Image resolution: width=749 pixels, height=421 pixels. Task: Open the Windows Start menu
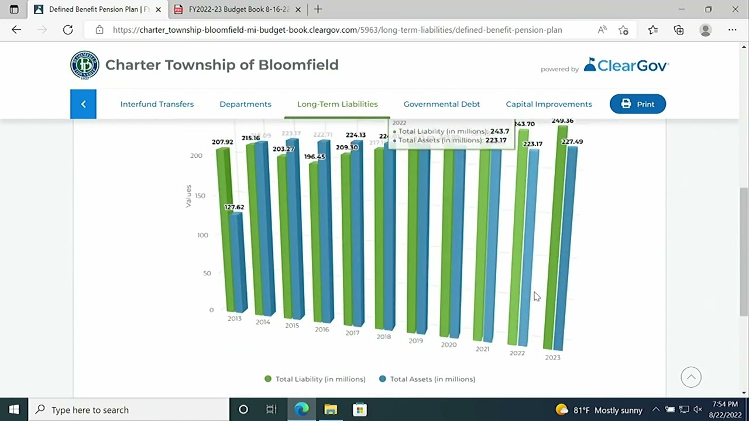pyautogui.click(x=14, y=410)
